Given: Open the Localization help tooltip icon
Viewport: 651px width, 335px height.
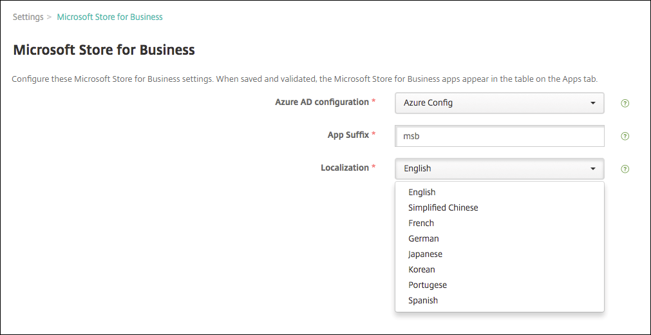Looking at the screenshot, I should coord(624,169).
